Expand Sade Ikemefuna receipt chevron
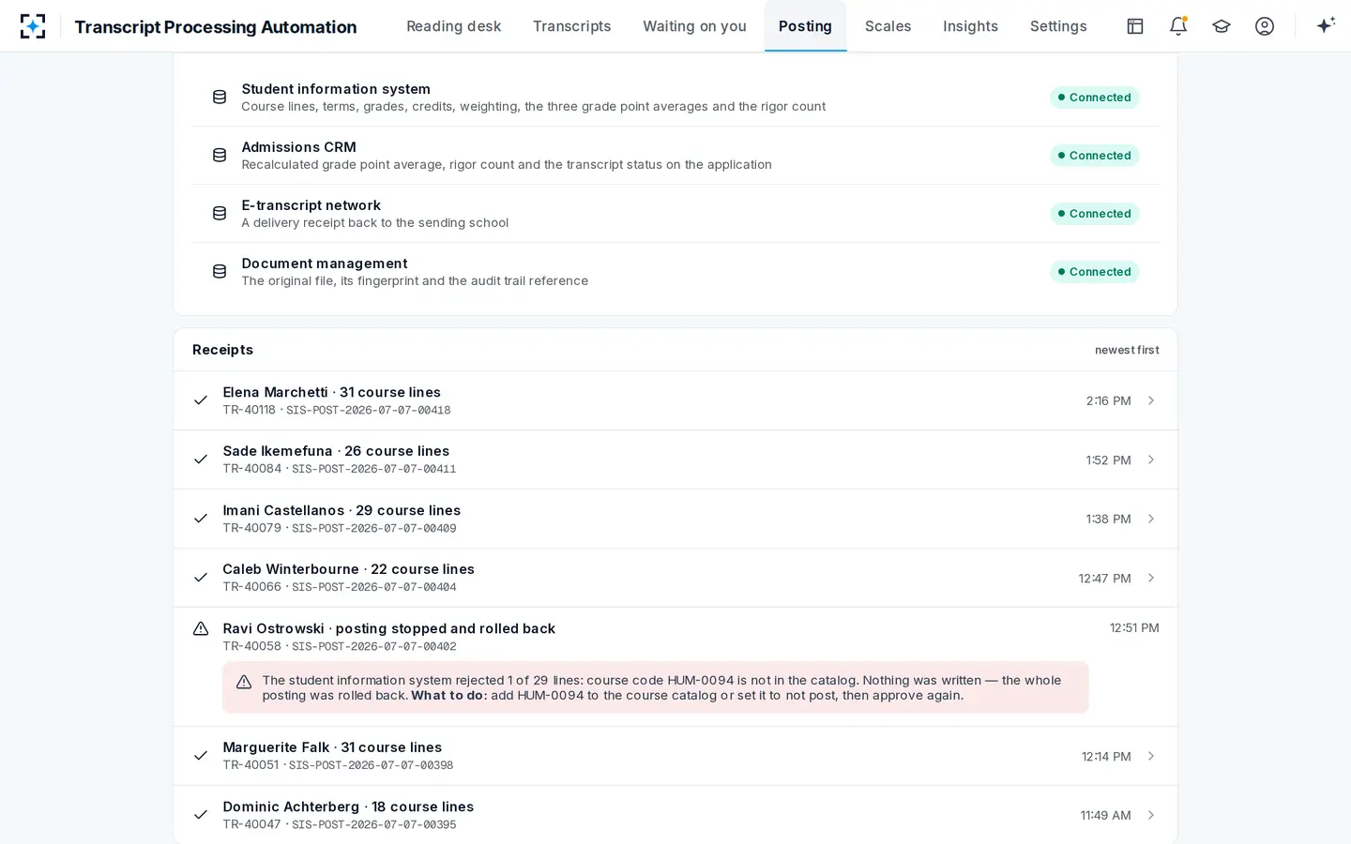Image resolution: width=1351 pixels, height=844 pixels. (x=1151, y=460)
